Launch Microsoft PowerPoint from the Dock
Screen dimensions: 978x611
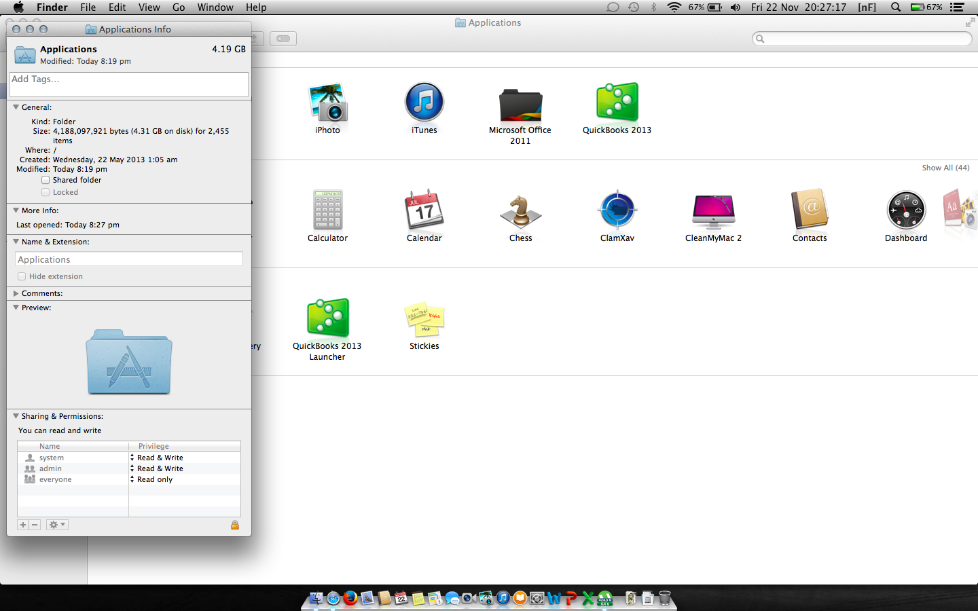coord(571,598)
